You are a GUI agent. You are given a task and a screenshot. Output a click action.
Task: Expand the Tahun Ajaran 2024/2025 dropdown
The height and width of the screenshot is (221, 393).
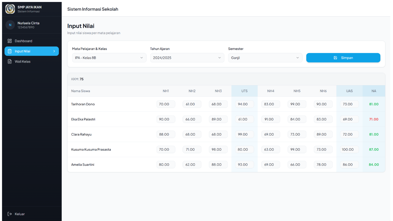[187, 58]
